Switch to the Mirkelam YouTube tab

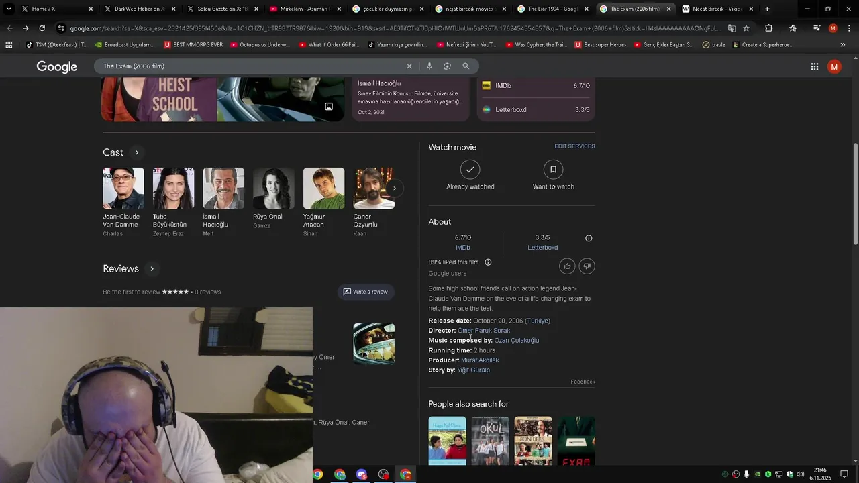pos(305,9)
